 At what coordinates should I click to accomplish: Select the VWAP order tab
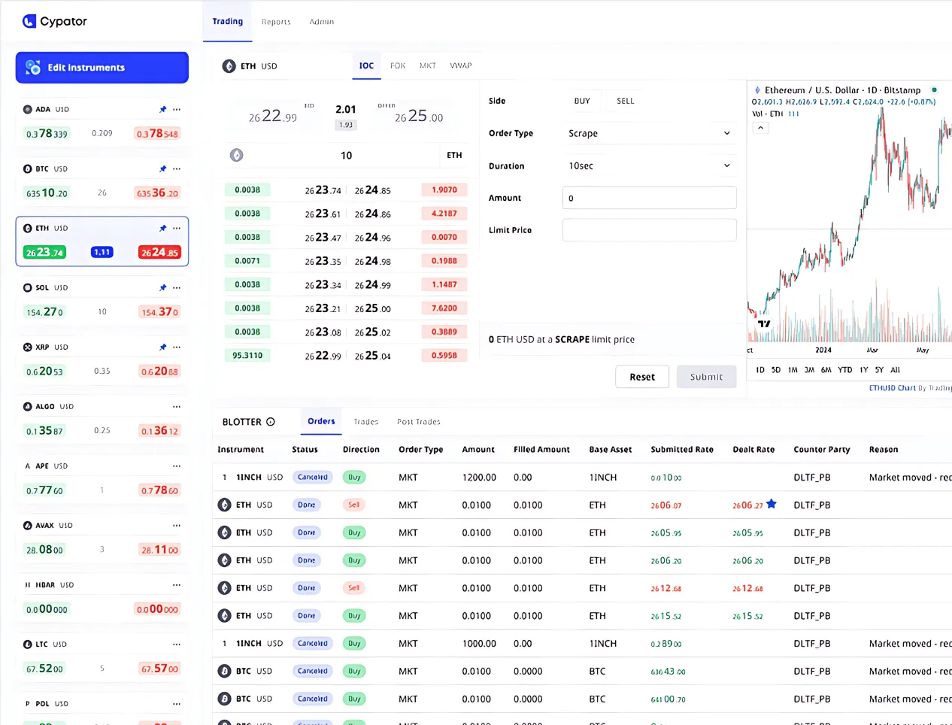pyautogui.click(x=461, y=65)
